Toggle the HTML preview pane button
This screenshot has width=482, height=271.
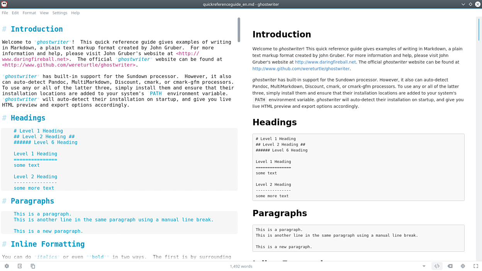[x=437, y=266]
